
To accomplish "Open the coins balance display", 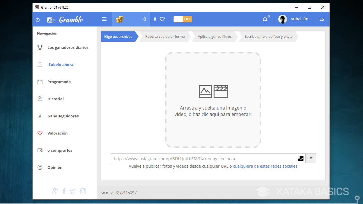I will [x=131, y=19].
